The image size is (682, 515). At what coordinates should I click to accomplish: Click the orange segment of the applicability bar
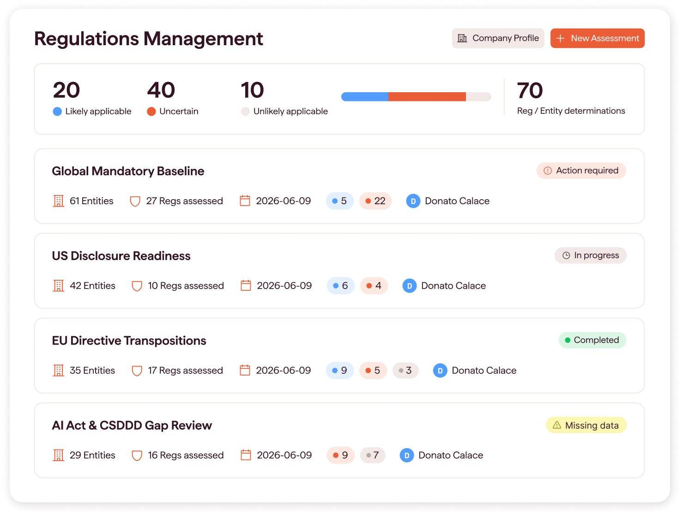[x=427, y=96]
